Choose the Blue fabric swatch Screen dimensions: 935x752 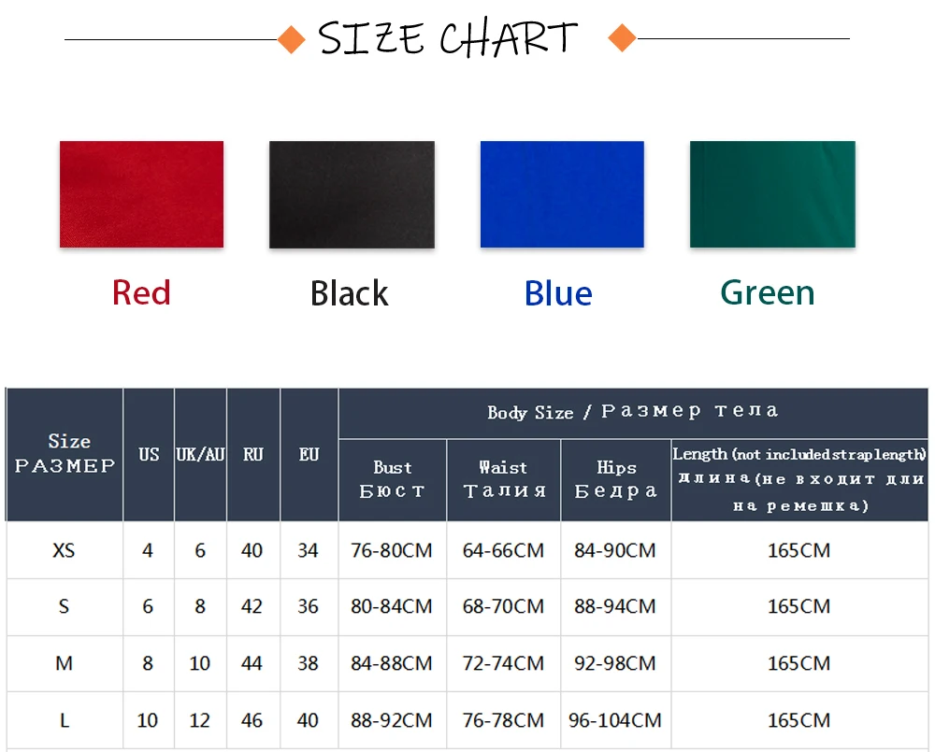[562, 194]
